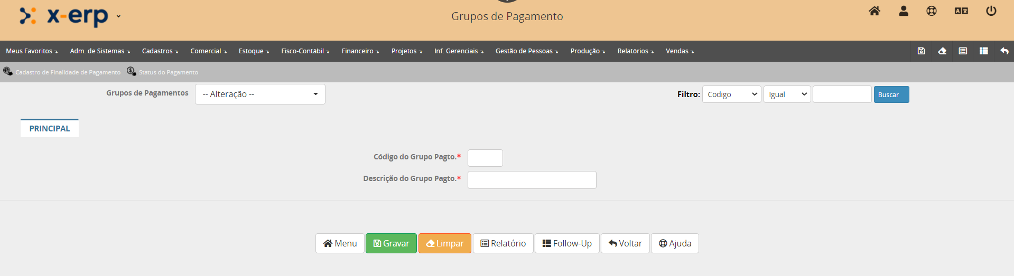Open the Financeiro menu
This screenshot has width=1014, height=276.
pyautogui.click(x=360, y=51)
